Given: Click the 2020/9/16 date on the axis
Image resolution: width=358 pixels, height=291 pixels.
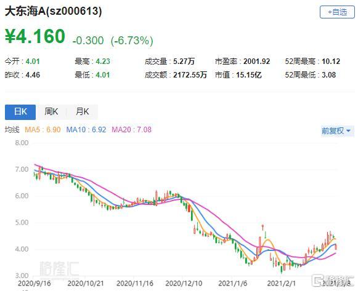Looking at the screenshot, I should pyautogui.click(x=35, y=284).
